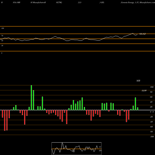Select the RSI value label 66.62
Viewport: 155px width, 155px height.
(143, 34)
